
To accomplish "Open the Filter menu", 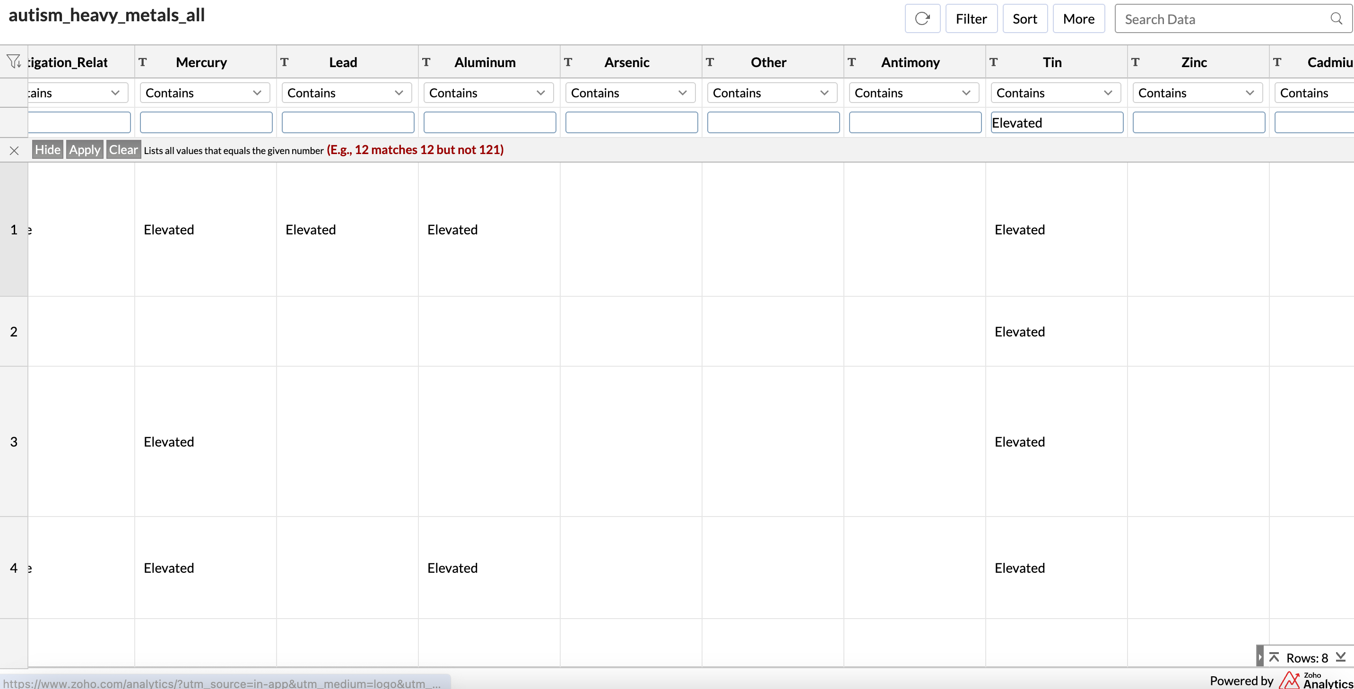I will (x=971, y=19).
